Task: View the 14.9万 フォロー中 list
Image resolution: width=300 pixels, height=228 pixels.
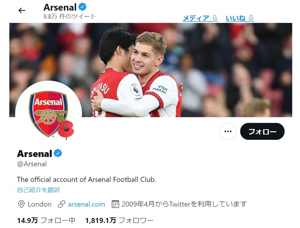Action: click(46, 220)
